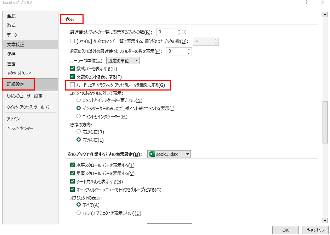
Task: Decrease the recent folders count spinner
Action: point(189,53)
